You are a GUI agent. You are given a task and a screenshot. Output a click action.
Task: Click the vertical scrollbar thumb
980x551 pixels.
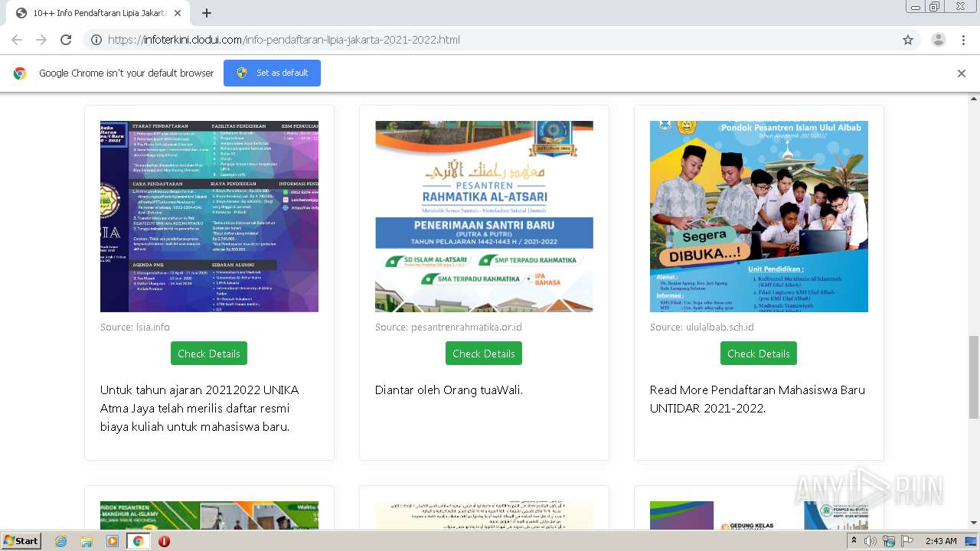click(x=974, y=377)
